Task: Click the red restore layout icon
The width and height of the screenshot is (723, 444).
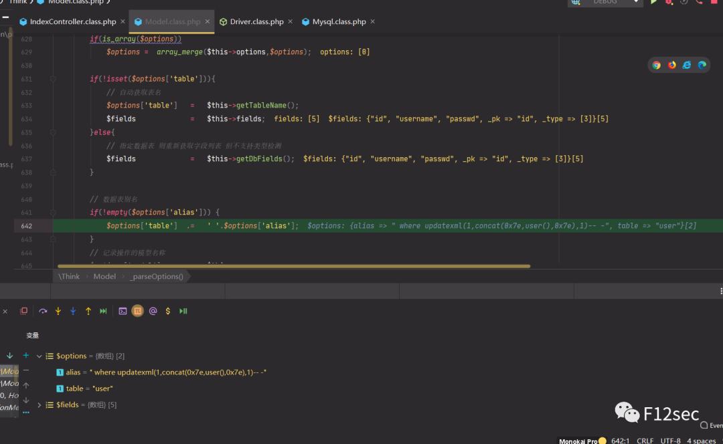Action: point(24,311)
